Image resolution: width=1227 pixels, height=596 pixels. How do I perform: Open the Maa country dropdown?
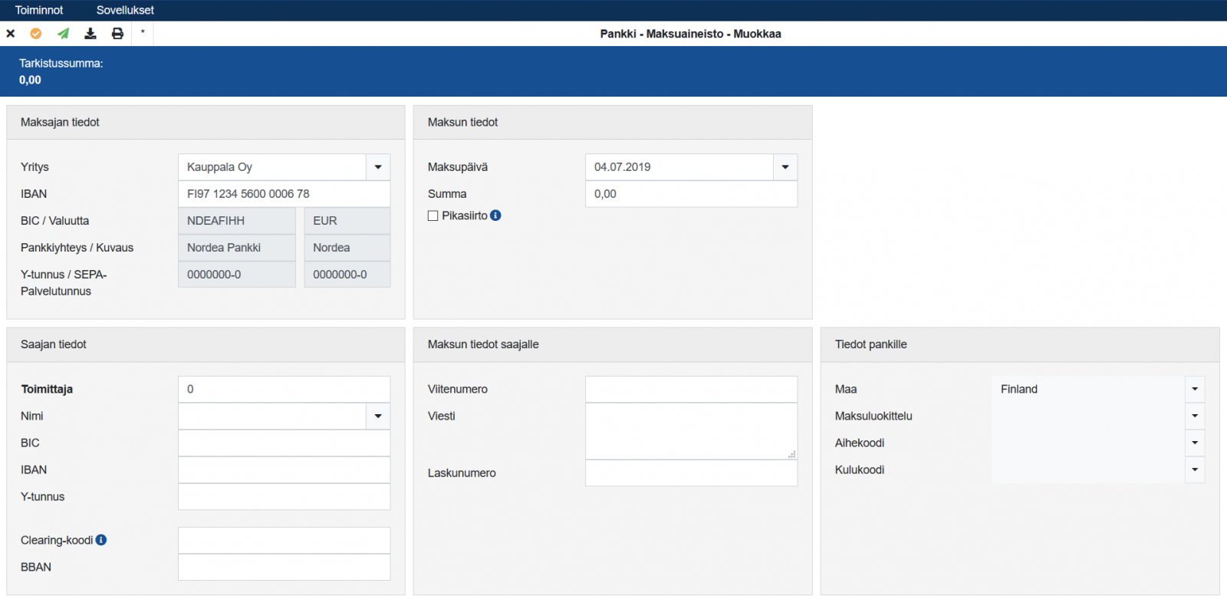tap(1195, 390)
